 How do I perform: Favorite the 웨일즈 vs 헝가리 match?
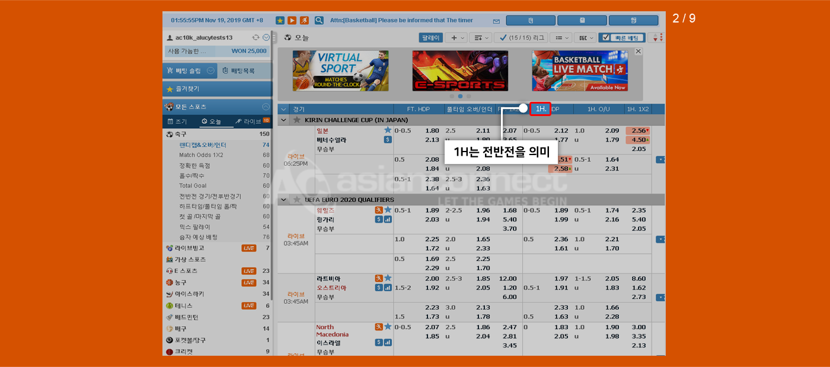click(x=388, y=210)
